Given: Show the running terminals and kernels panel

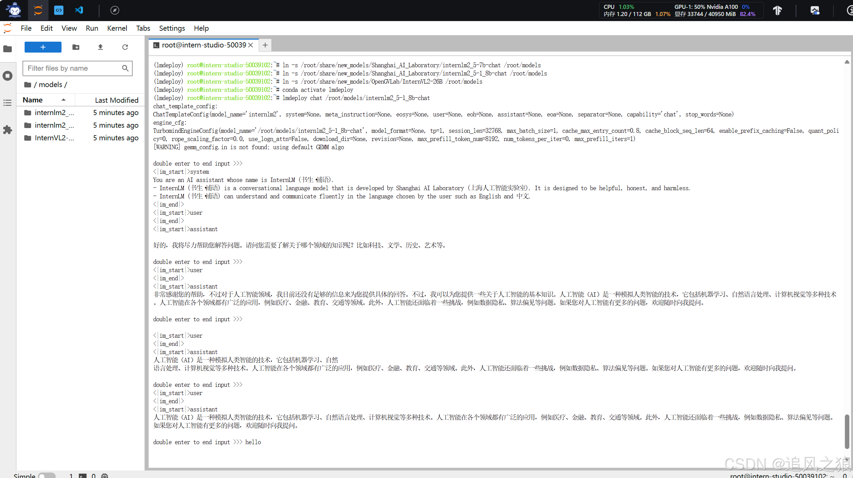Looking at the screenshot, I should (x=8, y=76).
